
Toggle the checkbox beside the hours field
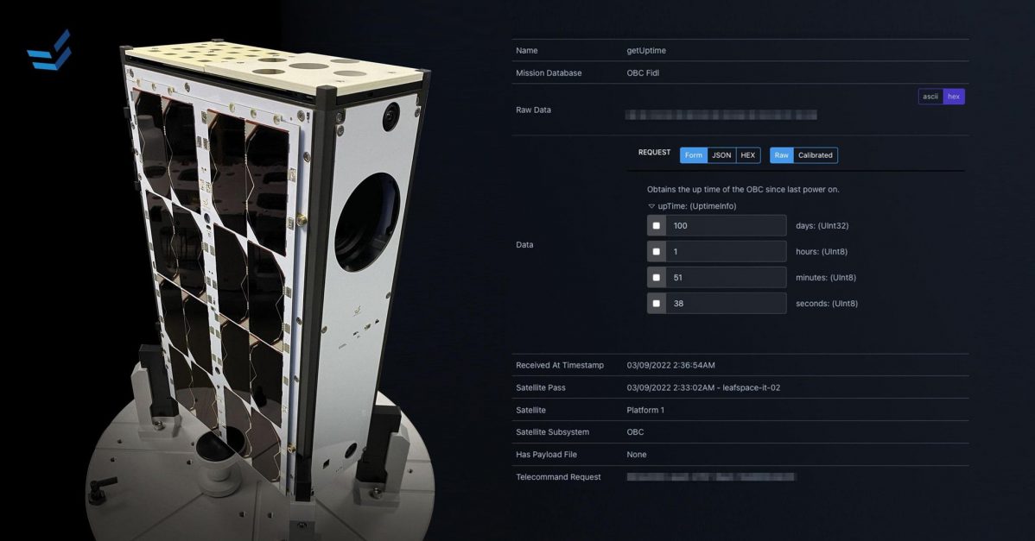pos(657,251)
